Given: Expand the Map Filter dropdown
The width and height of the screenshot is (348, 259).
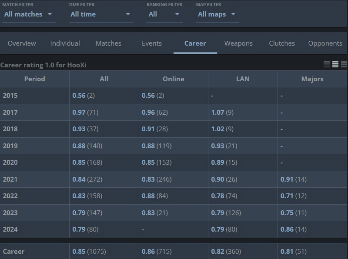Looking at the screenshot, I should [x=217, y=14].
